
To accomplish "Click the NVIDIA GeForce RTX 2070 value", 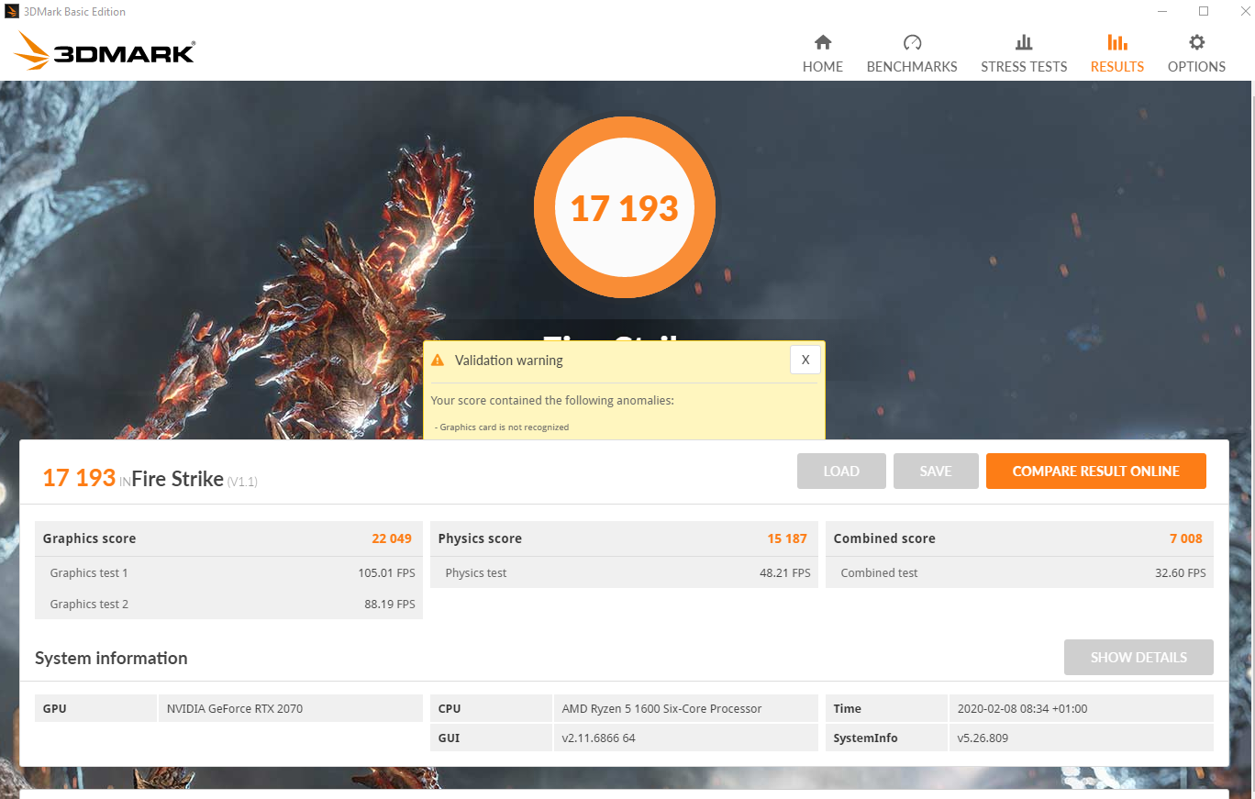I will tap(235, 709).
